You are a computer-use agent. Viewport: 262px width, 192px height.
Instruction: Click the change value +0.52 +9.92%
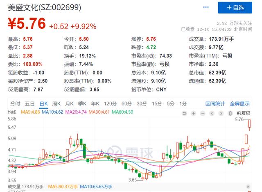tap(73, 26)
